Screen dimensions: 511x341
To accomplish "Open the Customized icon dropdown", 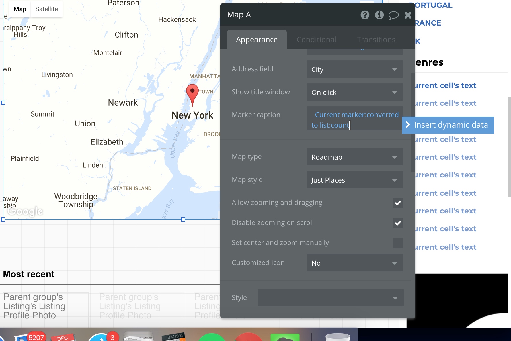I will tap(355, 263).
